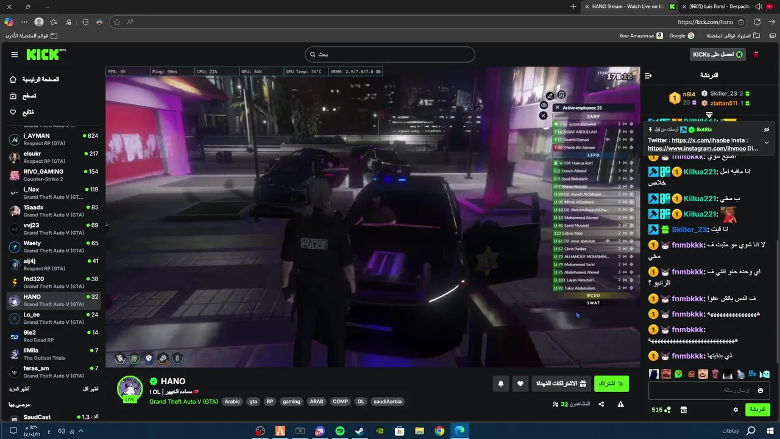This screenshot has width=780, height=439.
Task: Open Lo_ee channel in sidebar
Action: click(x=52, y=318)
